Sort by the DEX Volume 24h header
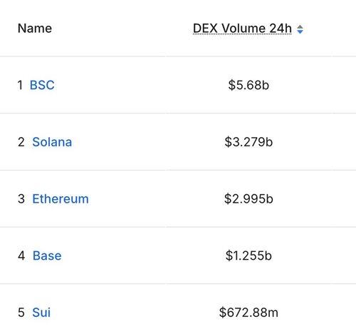 point(242,29)
